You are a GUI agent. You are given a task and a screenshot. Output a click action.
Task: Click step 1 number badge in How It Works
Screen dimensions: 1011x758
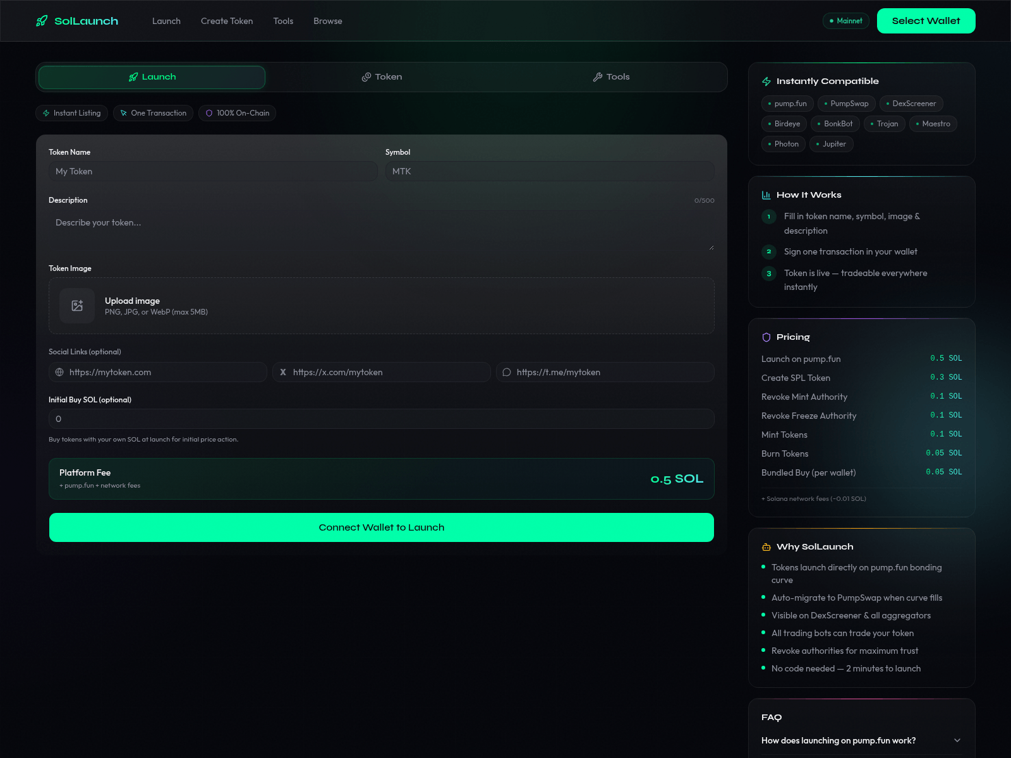coord(769,217)
